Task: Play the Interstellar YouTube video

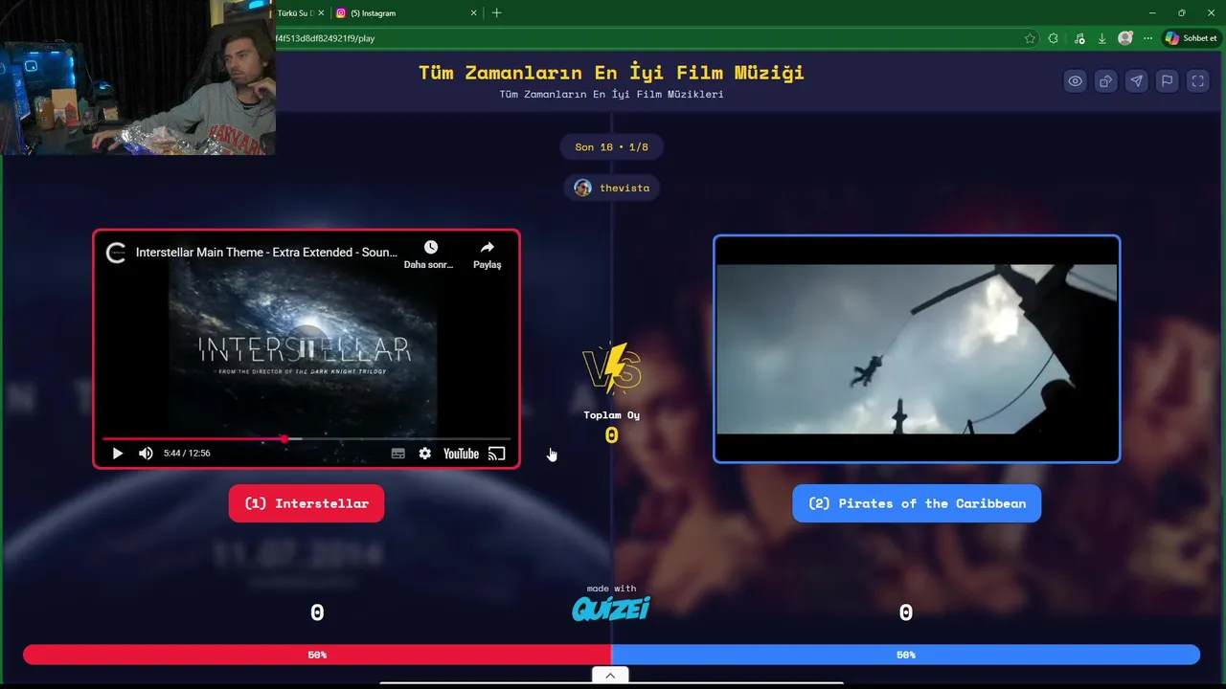Action: point(118,454)
